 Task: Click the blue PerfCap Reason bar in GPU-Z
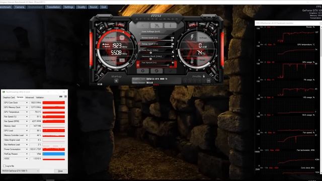point(54,154)
